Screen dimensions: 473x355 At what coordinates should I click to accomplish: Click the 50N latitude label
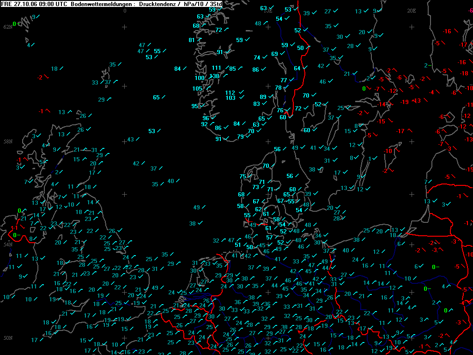[x=8, y=338]
